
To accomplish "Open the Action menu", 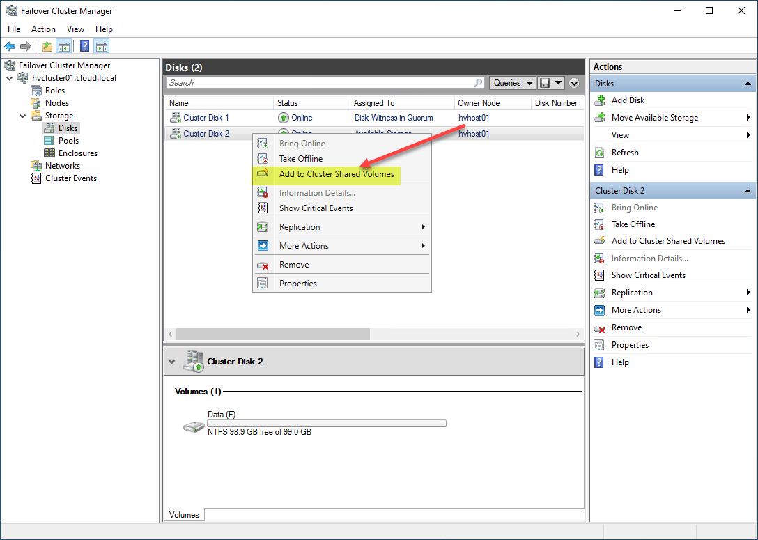I will (43, 29).
